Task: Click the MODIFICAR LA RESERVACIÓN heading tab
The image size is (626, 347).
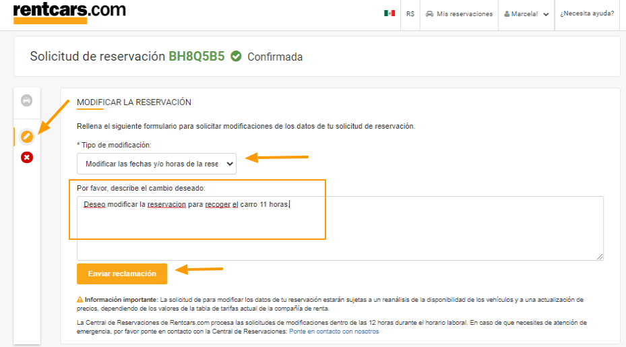Action: (133, 102)
